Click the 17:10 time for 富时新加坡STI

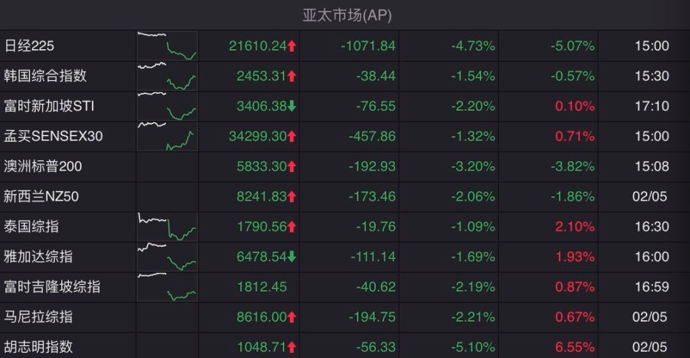(652, 106)
